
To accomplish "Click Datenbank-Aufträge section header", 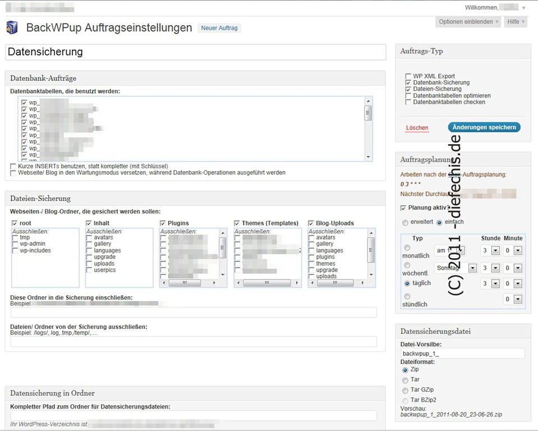I will pyautogui.click(x=195, y=78).
